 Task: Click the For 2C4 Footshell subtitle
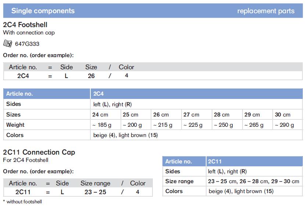point(26,160)
